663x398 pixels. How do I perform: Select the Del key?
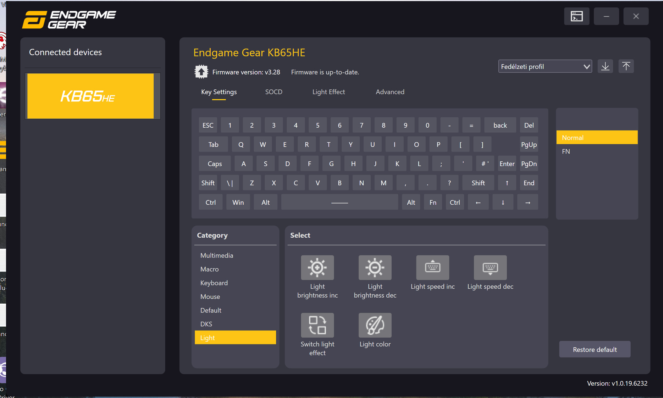529,125
